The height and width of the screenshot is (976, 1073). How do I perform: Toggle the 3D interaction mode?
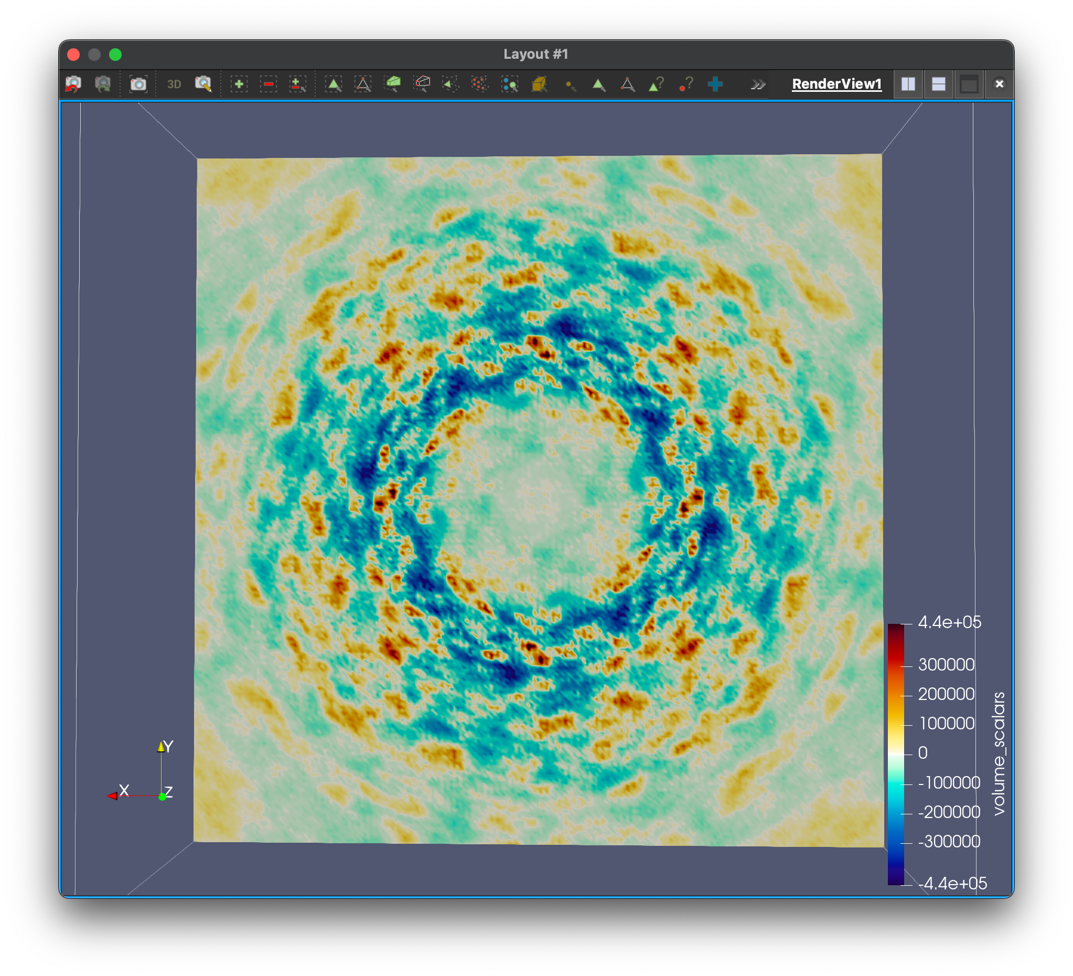pos(174,84)
